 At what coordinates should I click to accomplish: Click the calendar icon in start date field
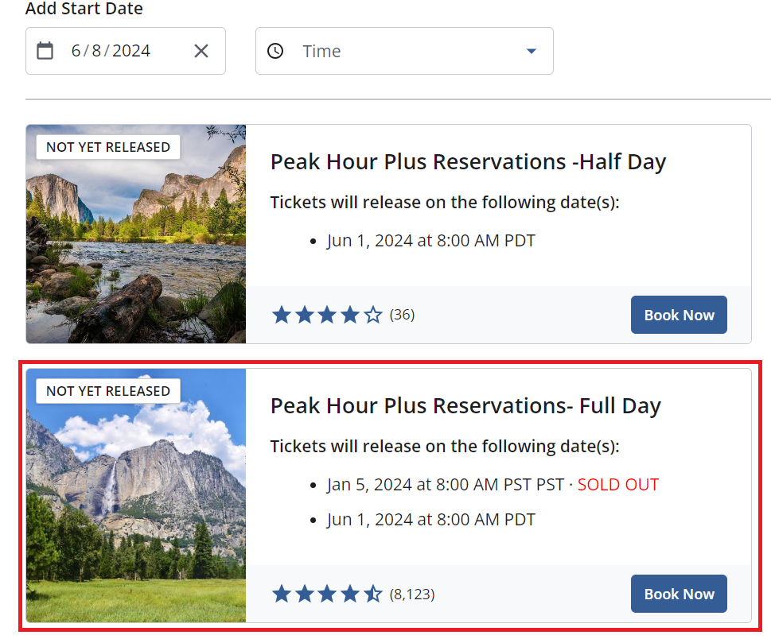(45, 51)
